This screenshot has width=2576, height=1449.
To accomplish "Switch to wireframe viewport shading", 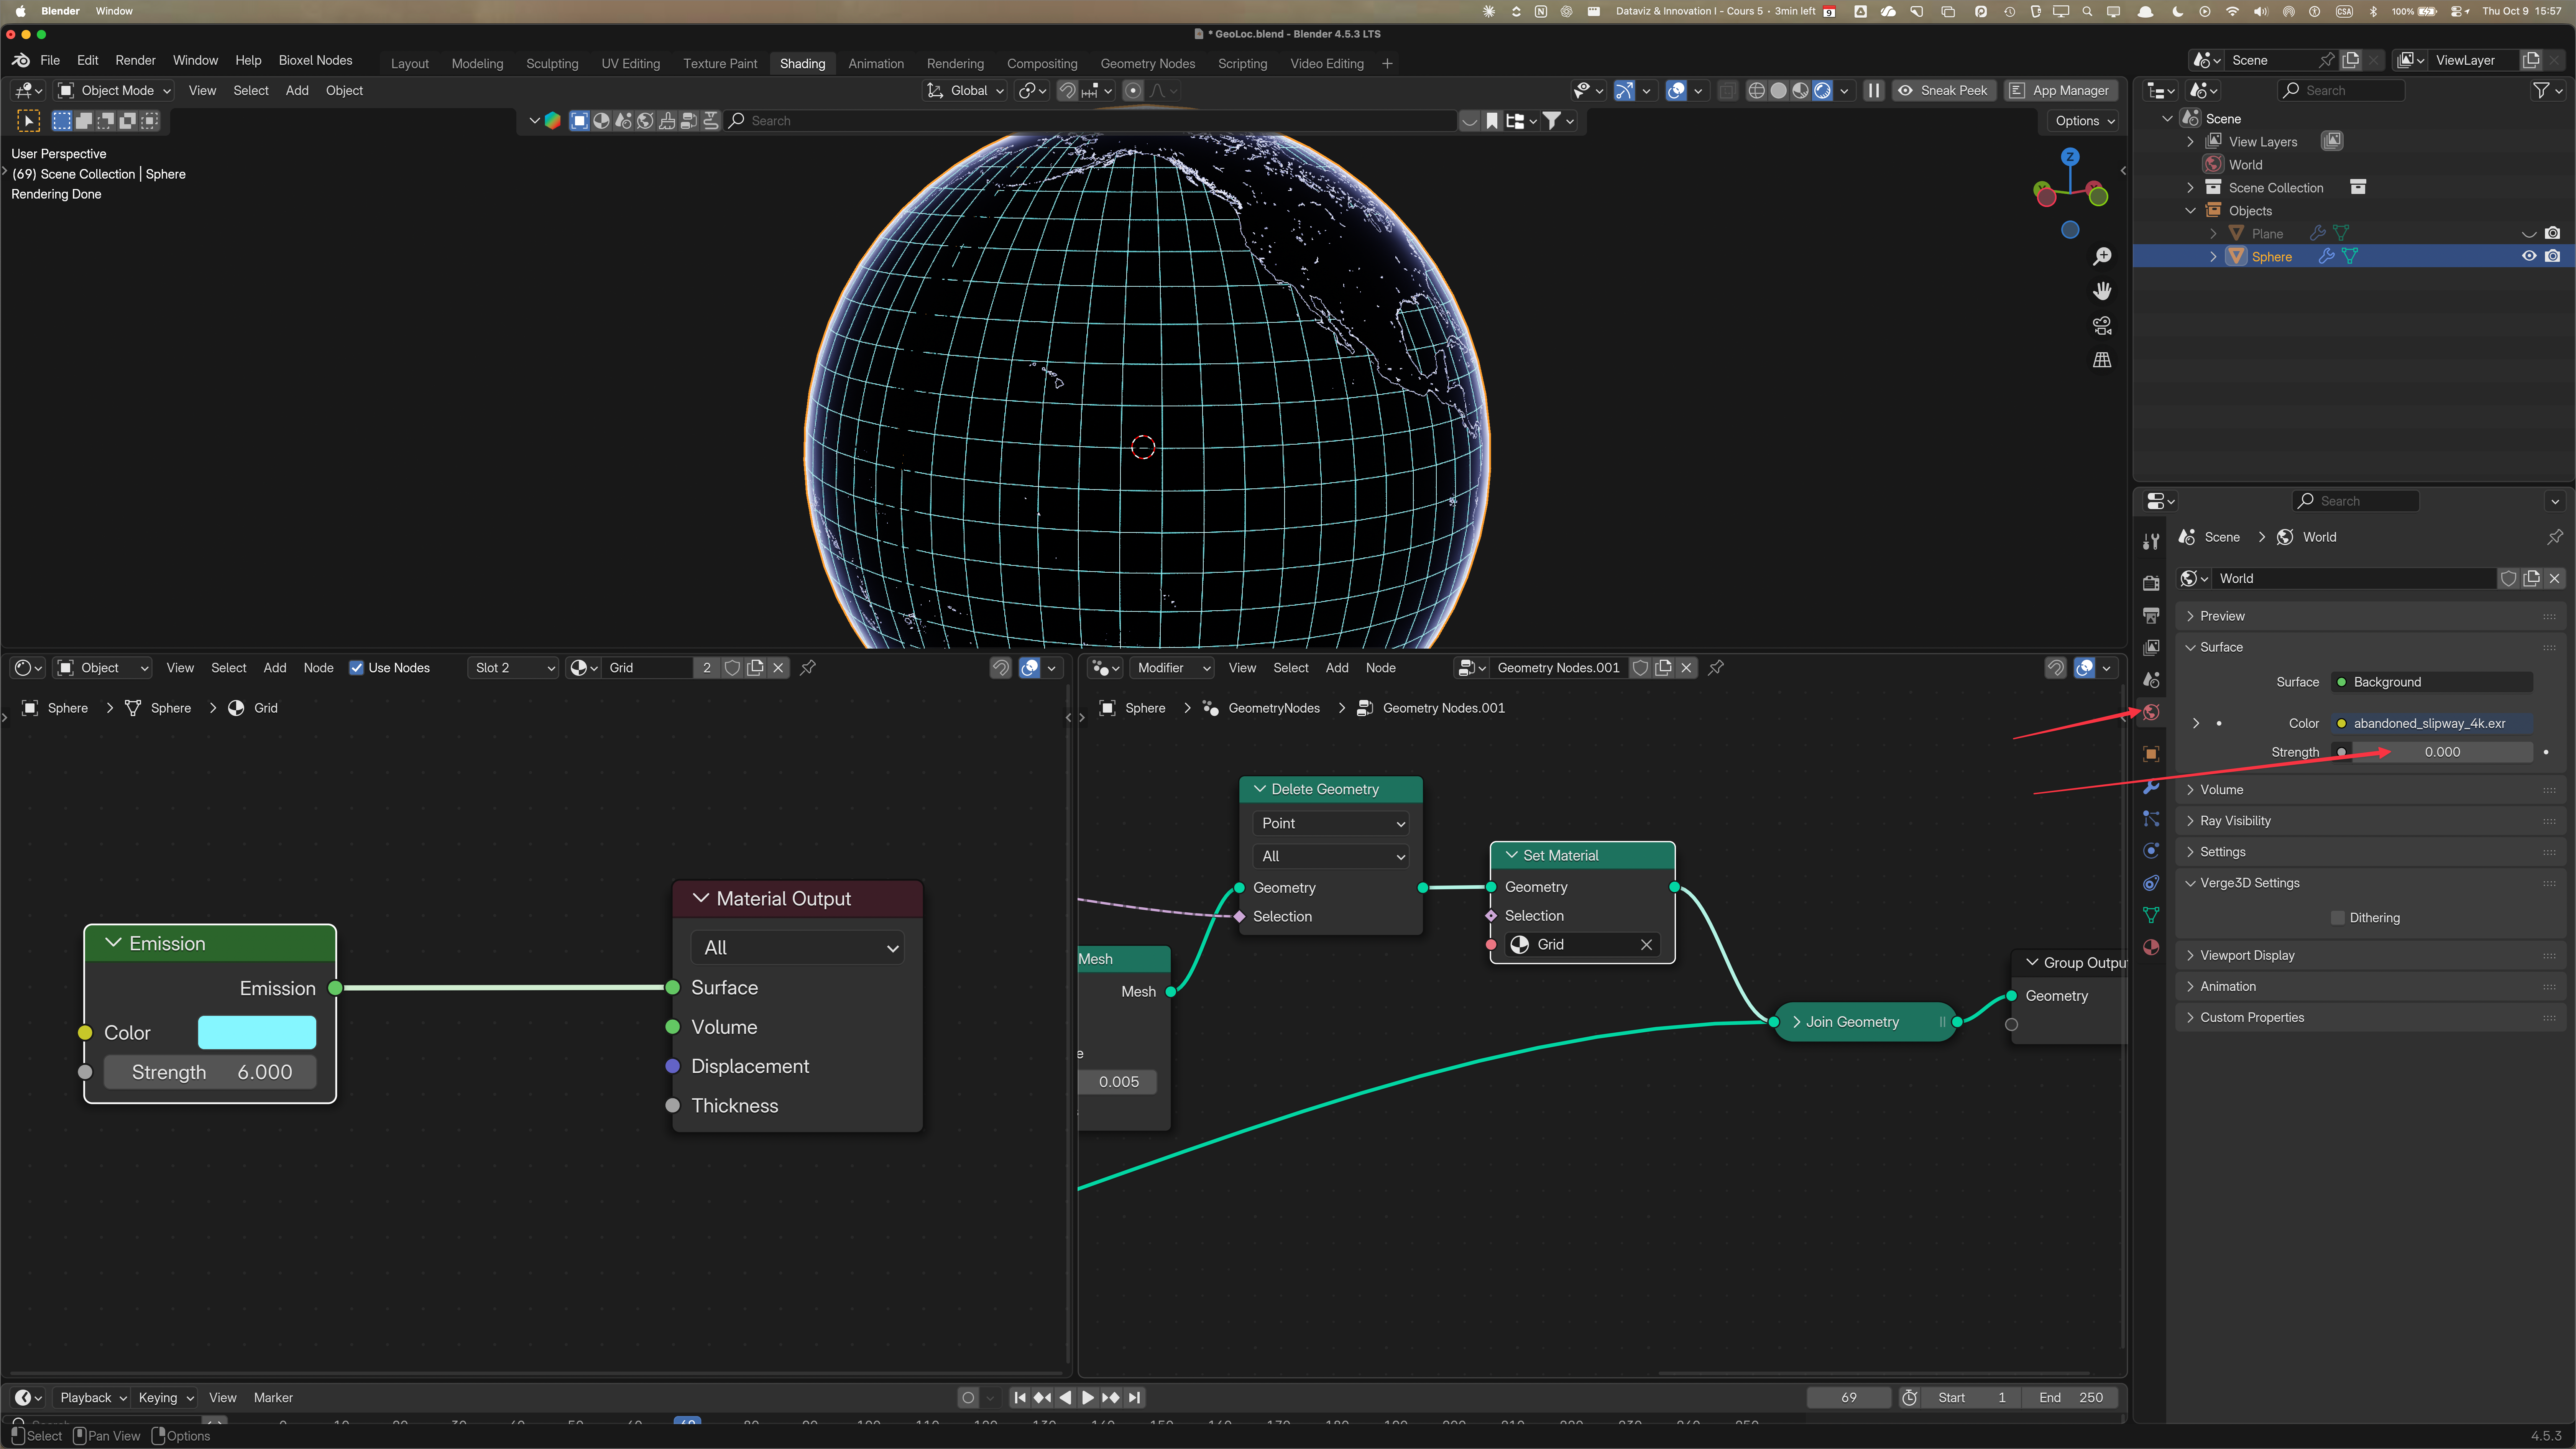I will point(1756,90).
